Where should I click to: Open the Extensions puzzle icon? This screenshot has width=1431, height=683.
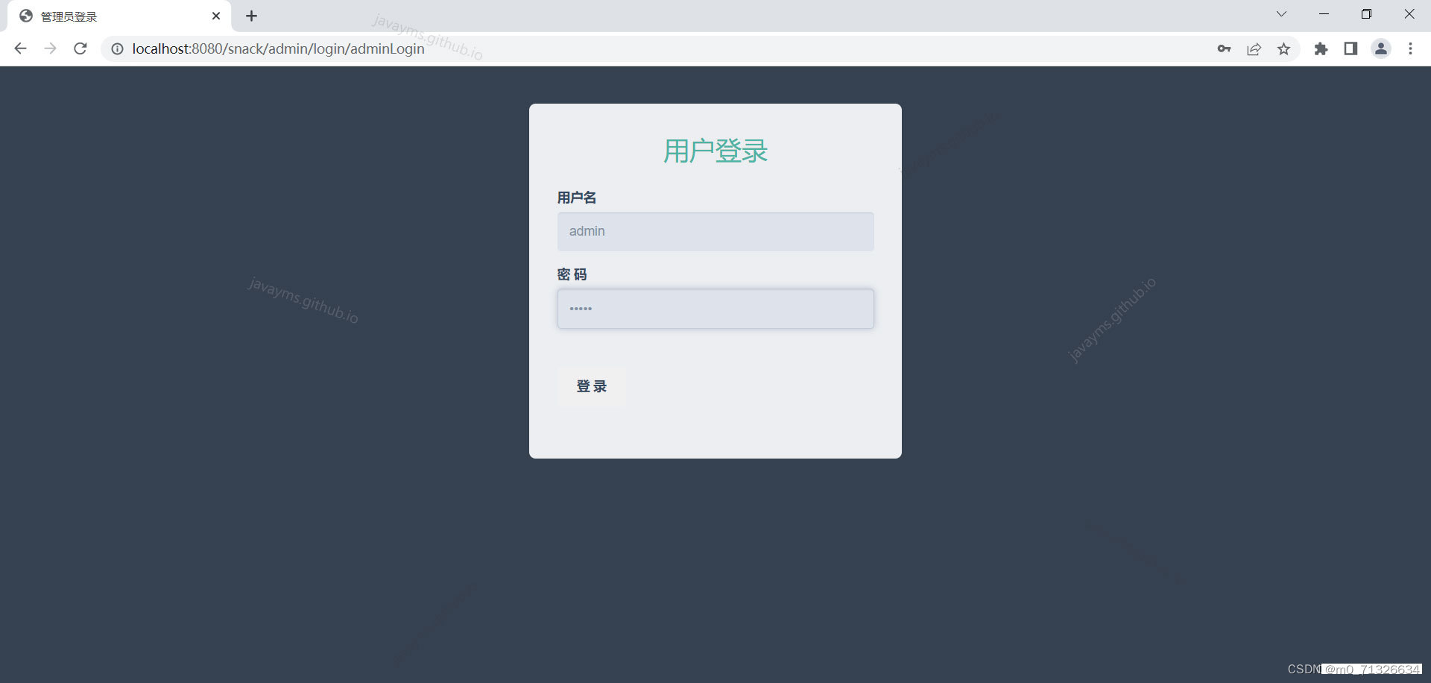coord(1321,48)
